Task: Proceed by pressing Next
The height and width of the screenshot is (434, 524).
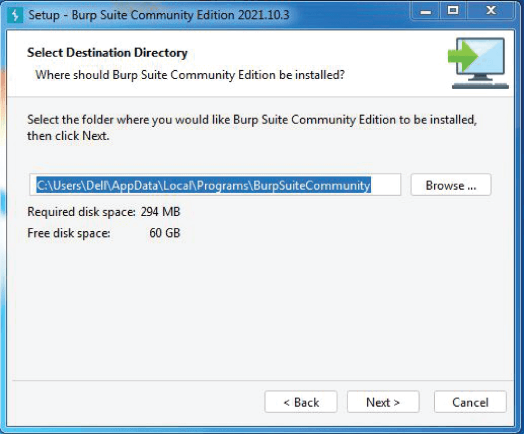Action: pyautogui.click(x=383, y=402)
